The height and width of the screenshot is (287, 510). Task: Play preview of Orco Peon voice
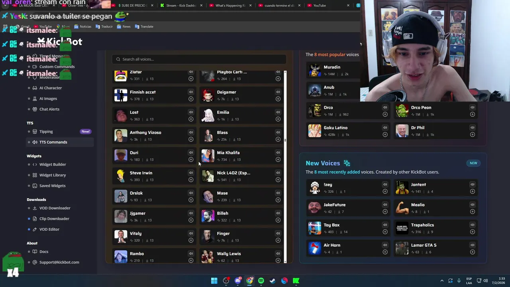pos(472,108)
